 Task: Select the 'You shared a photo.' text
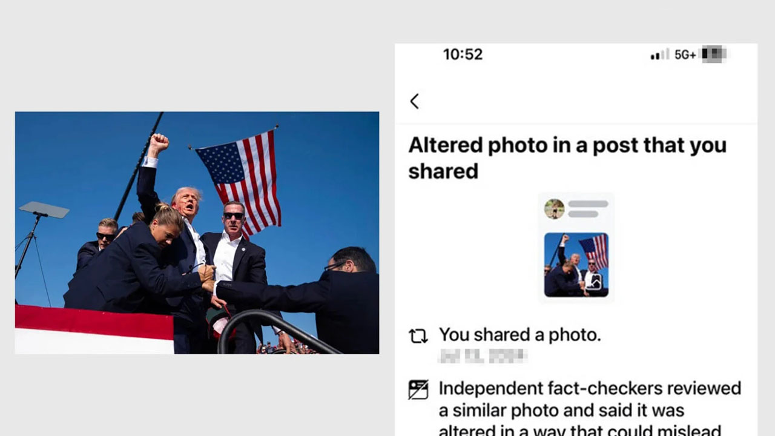click(519, 335)
